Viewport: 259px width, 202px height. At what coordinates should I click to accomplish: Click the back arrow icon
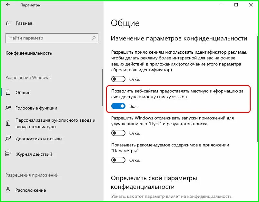pos(8,5)
